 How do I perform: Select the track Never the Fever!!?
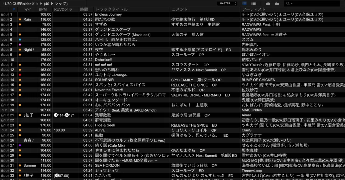[109, 90]
